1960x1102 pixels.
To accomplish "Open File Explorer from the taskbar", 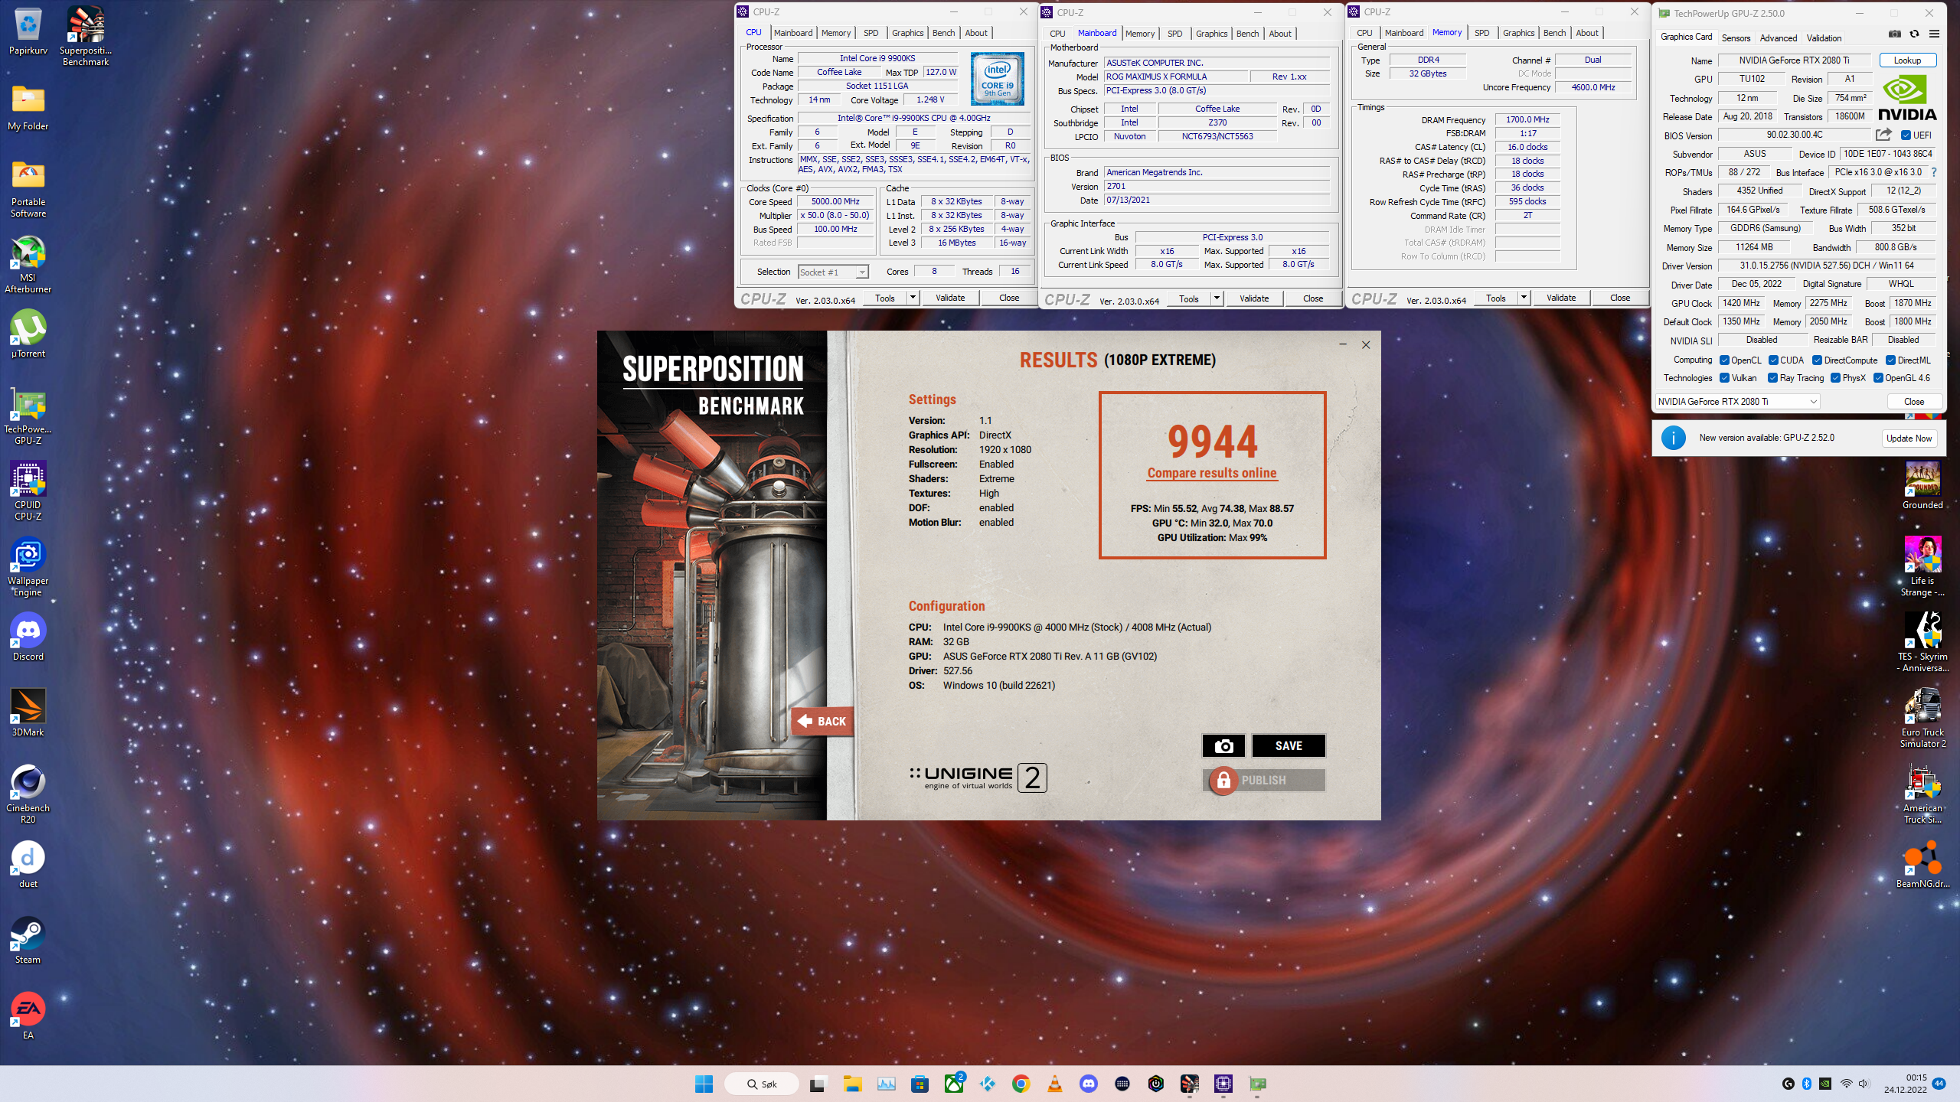I will (x=852, y=1084).
